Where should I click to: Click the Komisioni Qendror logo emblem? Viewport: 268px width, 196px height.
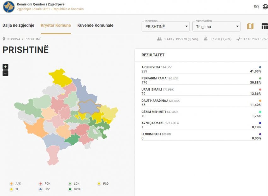[9, 7]
